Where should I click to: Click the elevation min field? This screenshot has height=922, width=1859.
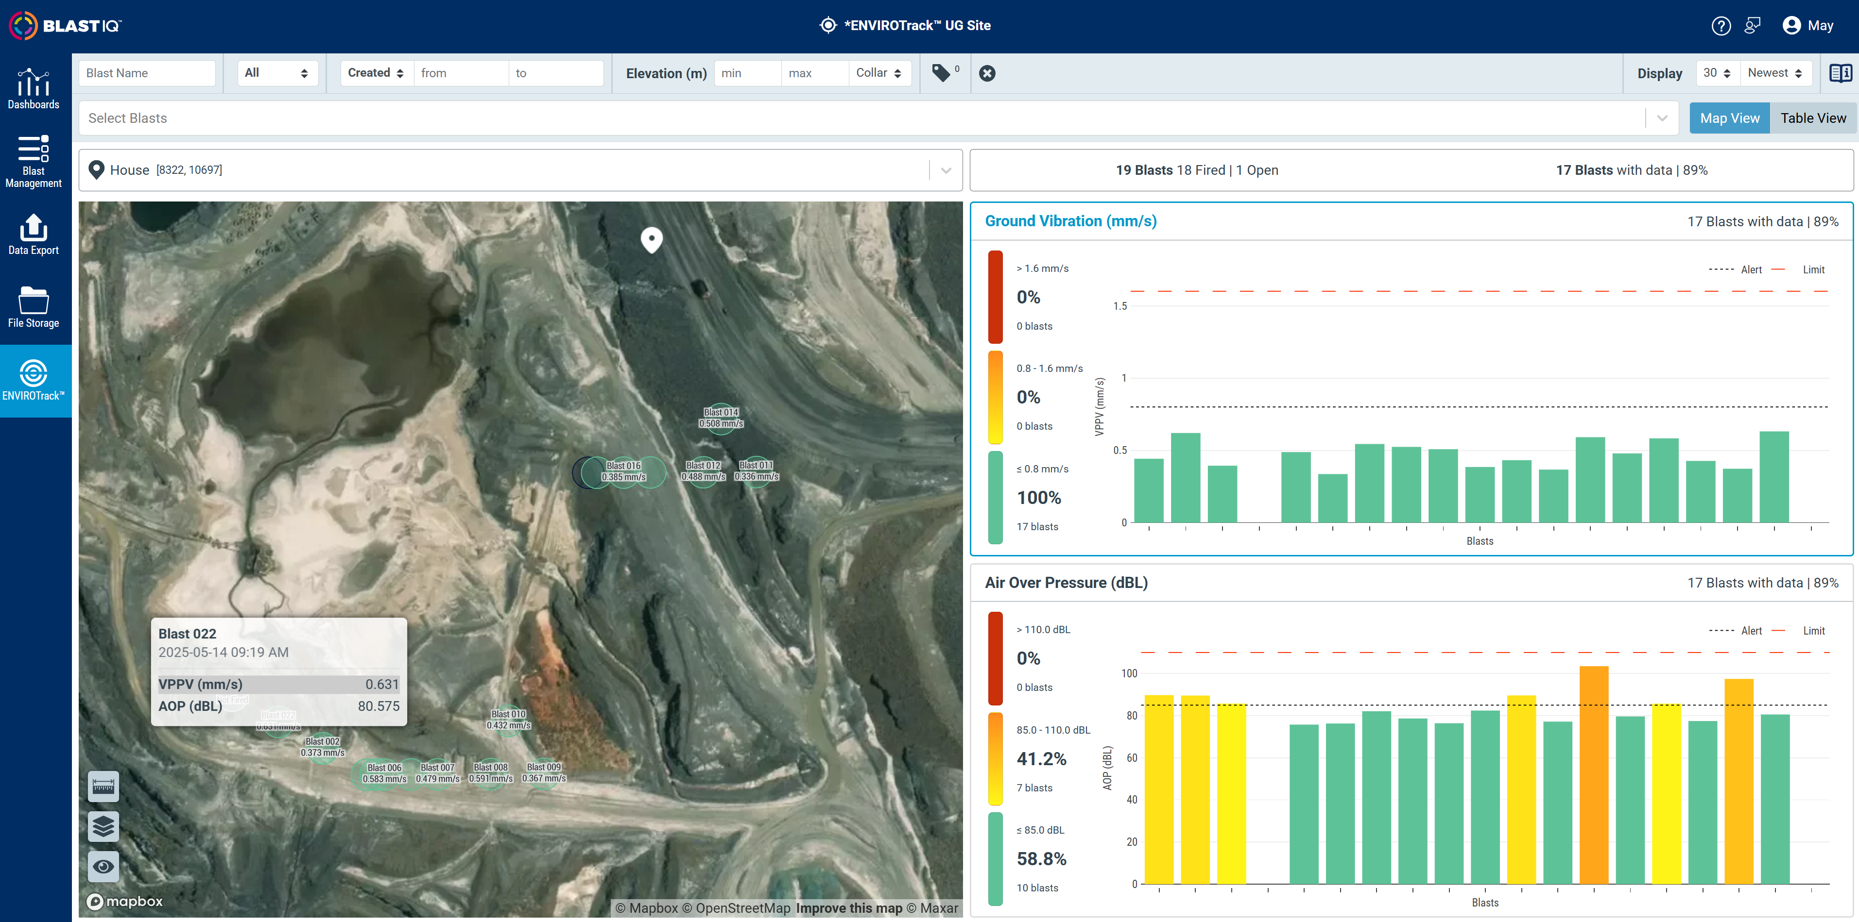click(747, 73)
